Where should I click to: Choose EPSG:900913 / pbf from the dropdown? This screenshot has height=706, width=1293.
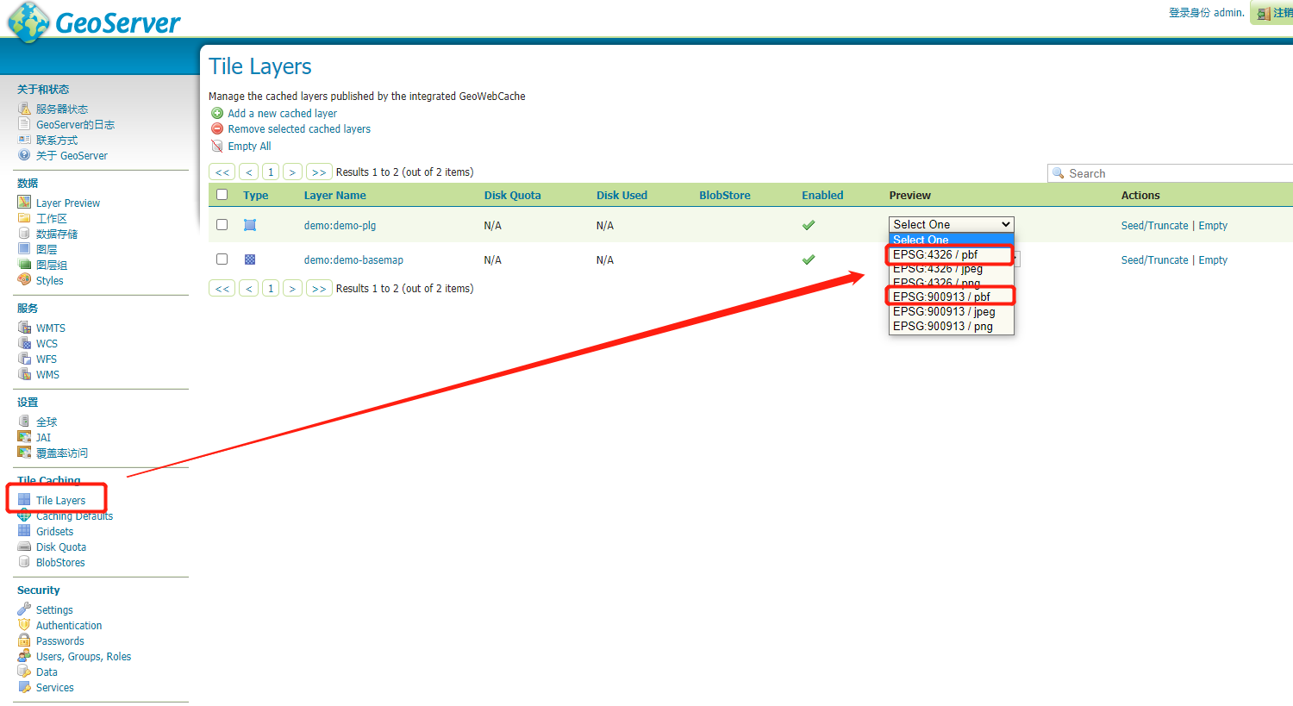[952, 297]
